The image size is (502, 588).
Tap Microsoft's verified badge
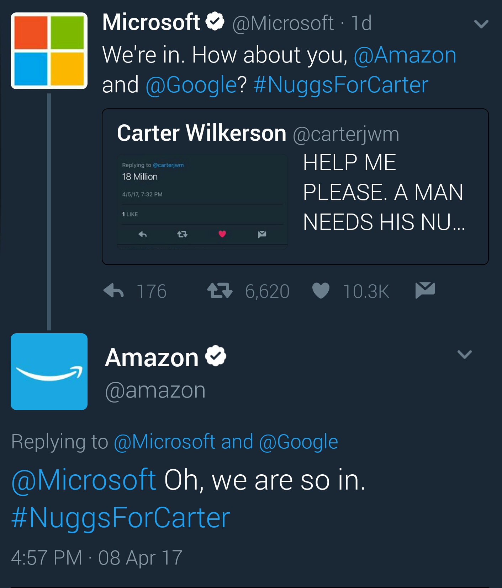214,22
